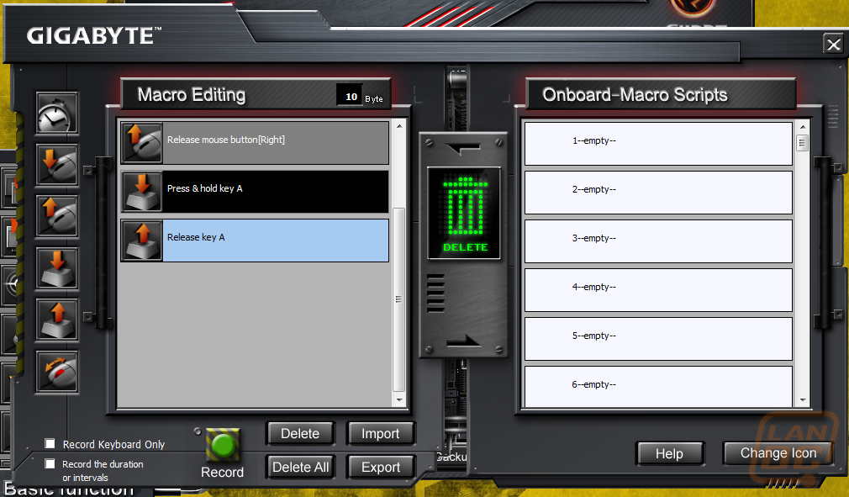Select the mouse button press icon

click(x=56, y=165)
